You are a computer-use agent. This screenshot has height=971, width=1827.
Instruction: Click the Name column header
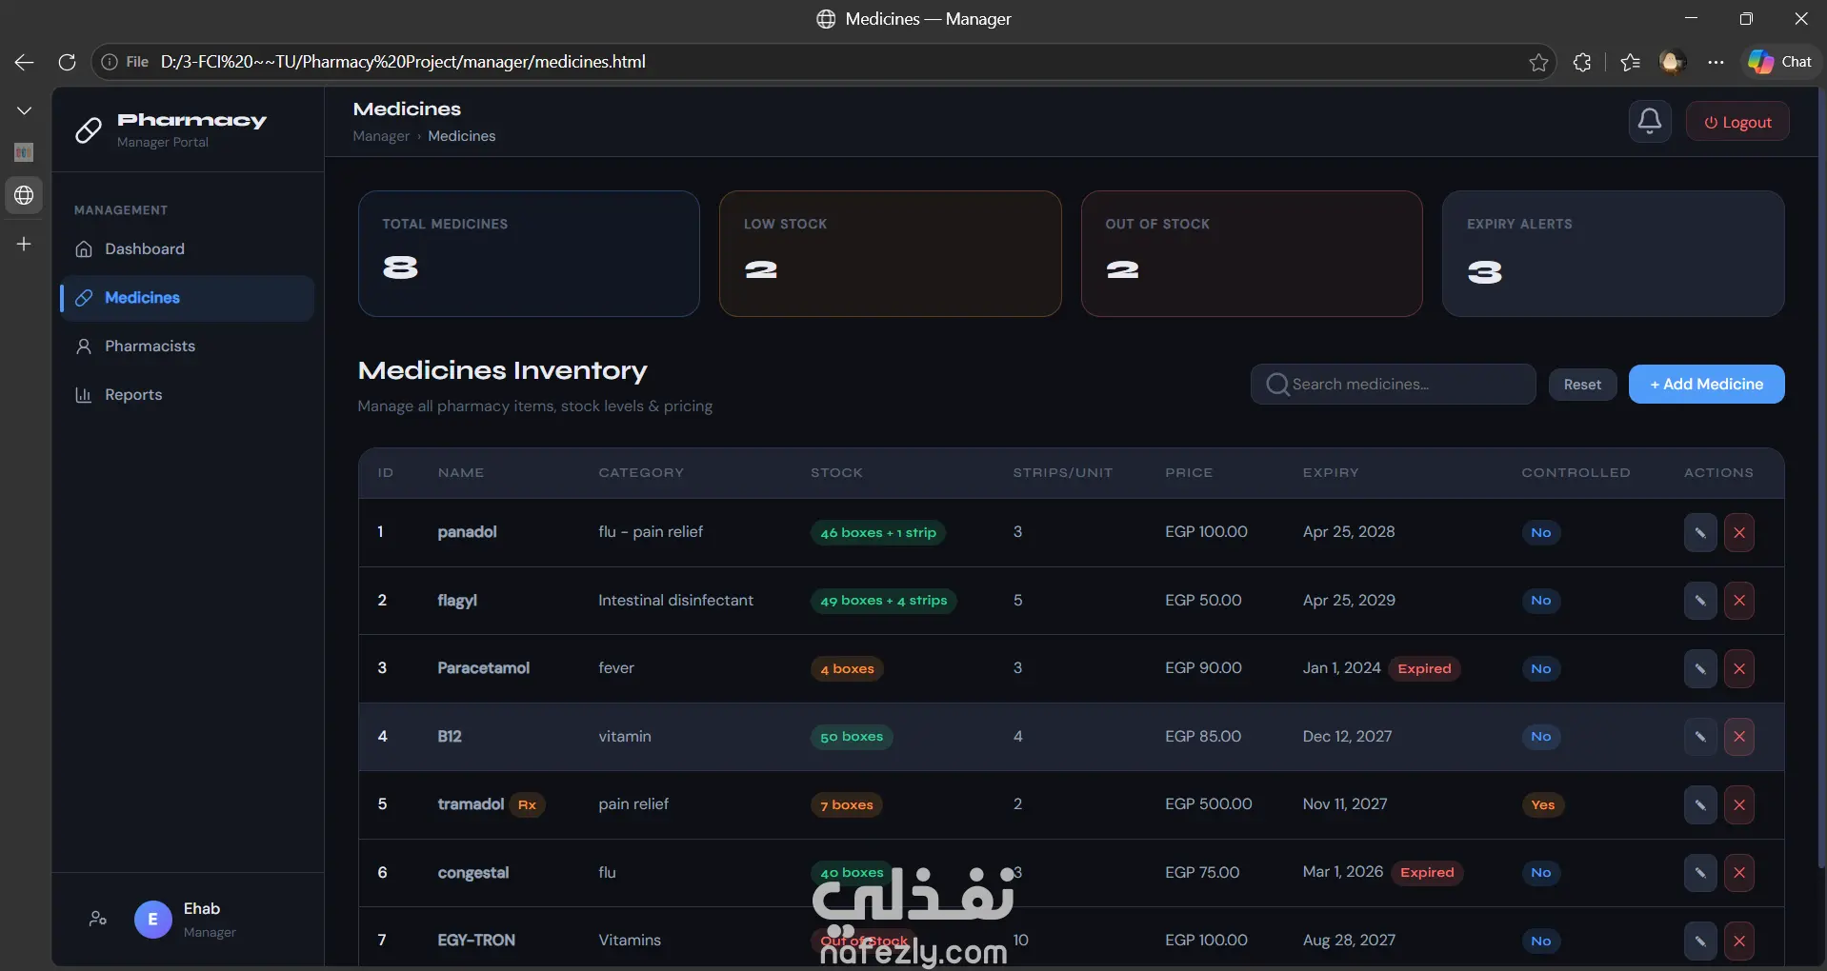[461, 473]
